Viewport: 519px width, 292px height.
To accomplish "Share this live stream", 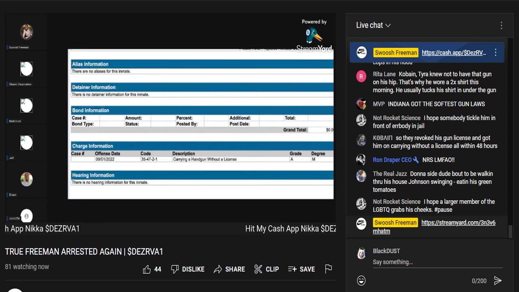I will pyautogui.click(x=229, y=269).
